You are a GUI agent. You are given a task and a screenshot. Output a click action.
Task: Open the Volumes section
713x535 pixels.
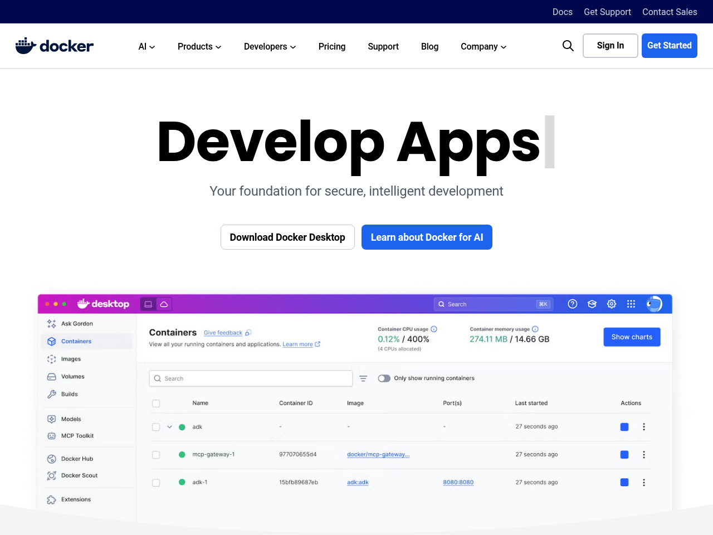[72, 377]
